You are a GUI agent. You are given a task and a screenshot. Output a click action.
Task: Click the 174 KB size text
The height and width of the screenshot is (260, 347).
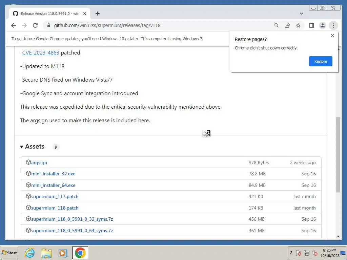point(256,208)
